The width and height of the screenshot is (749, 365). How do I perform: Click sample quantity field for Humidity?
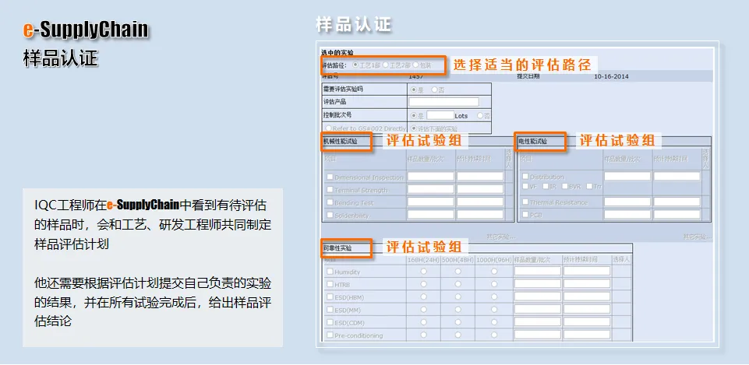pyautogui.click(x=537, y=271)
